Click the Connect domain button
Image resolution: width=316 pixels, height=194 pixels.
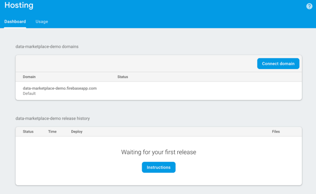pos(278,64)
